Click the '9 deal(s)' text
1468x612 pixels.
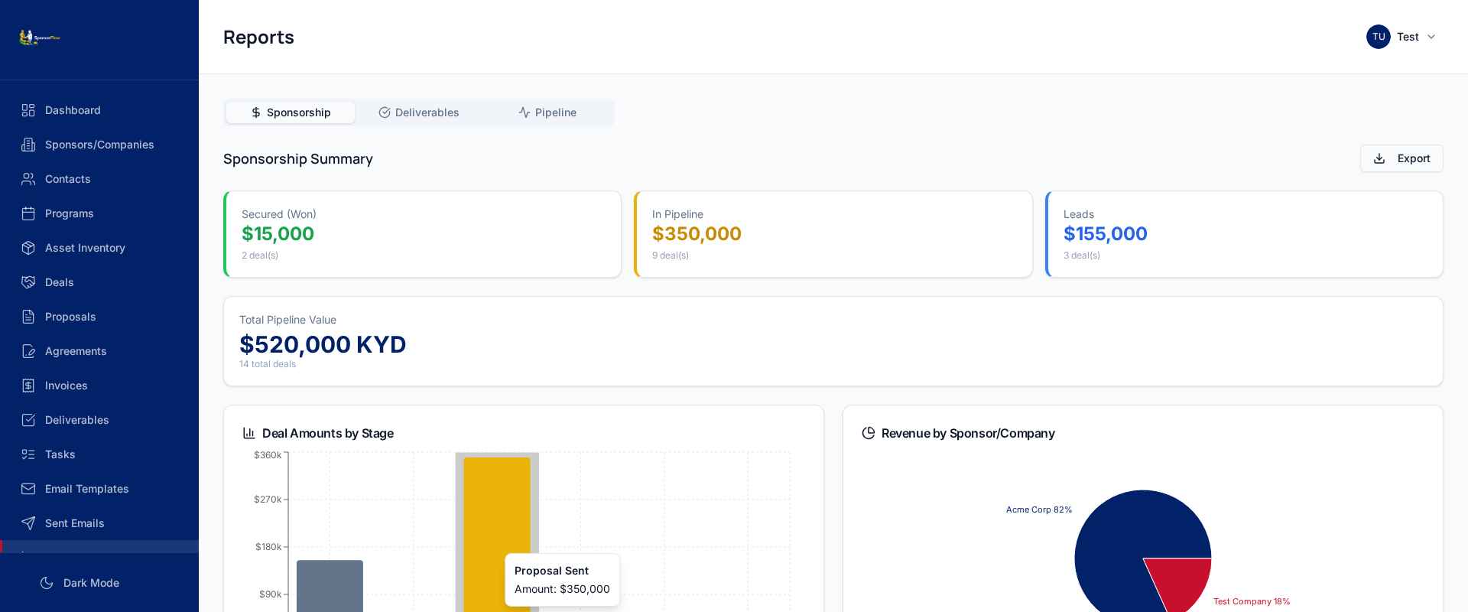pyautogui.click(x=671, y=256)
